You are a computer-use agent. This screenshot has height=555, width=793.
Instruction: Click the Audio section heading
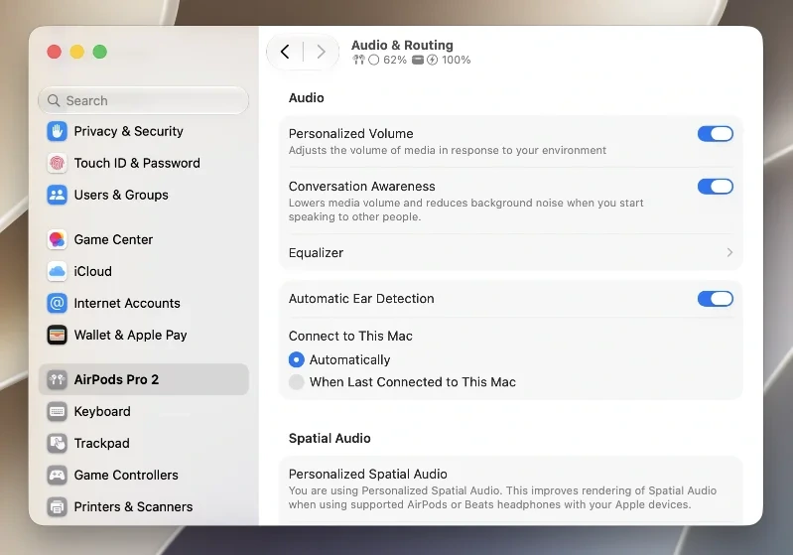pos(307,97)
